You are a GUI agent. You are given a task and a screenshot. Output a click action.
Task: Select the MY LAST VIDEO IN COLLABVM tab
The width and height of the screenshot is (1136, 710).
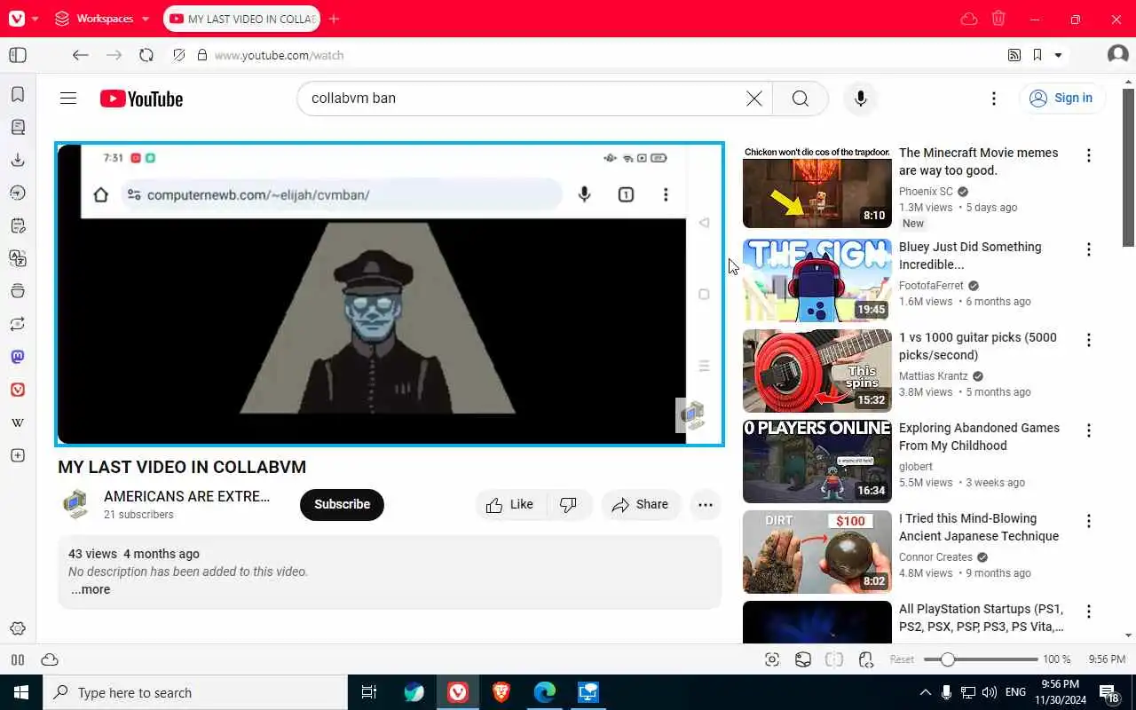point(242,19)
